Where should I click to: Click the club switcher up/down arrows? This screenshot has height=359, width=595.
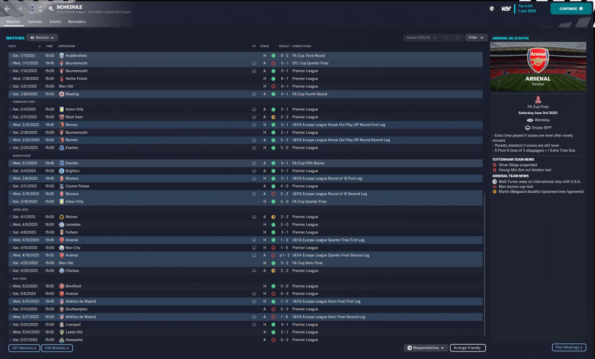(x=40, y=9)
